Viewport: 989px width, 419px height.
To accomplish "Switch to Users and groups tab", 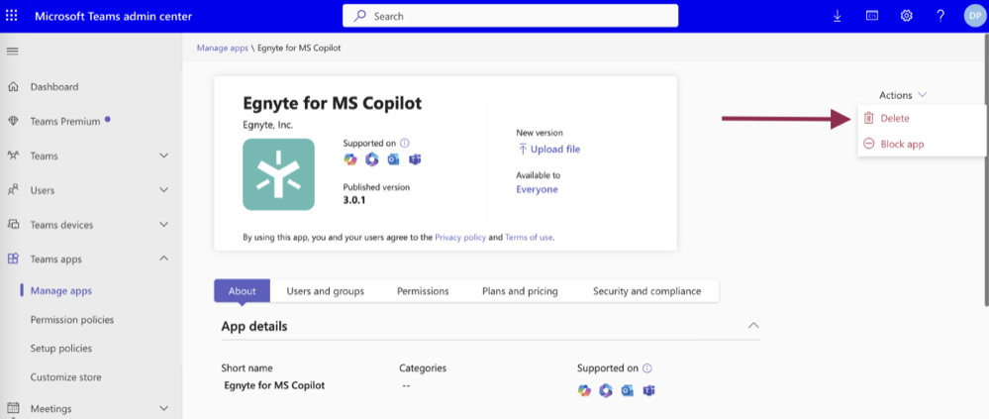I will 326,291.
